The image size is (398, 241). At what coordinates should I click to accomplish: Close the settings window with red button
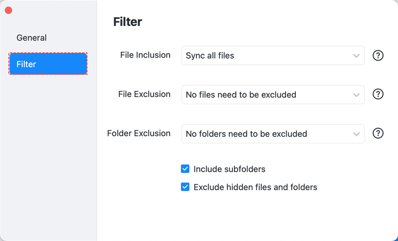pos(8,10)
